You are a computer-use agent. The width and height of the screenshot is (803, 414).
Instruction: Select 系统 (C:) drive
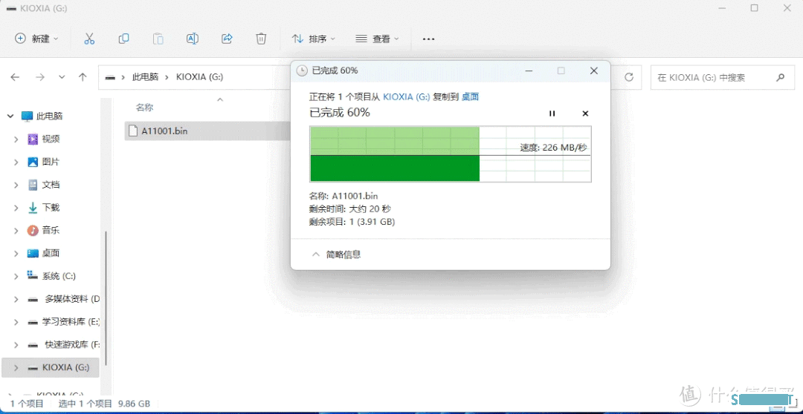[59, 276]
